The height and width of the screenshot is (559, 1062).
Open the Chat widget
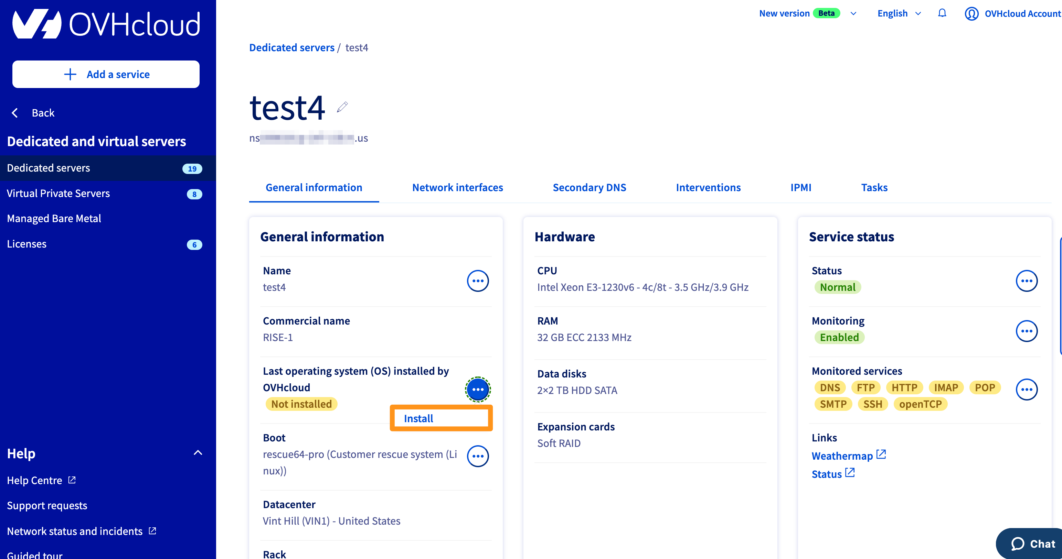[x=1031, y=543]
